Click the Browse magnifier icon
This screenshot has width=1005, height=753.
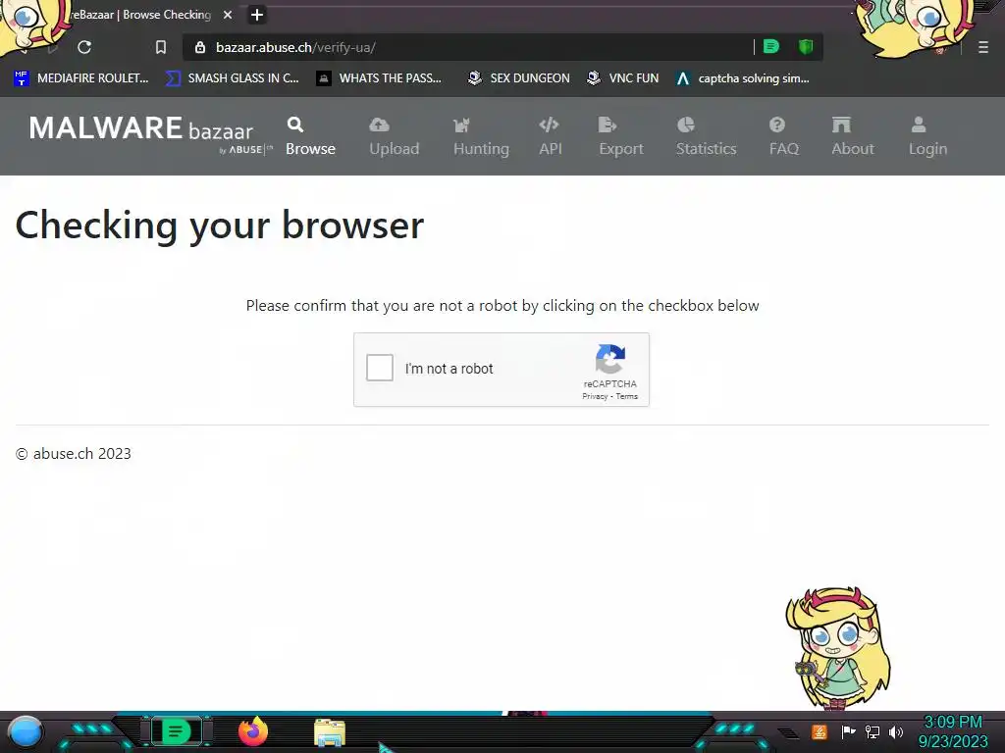tap(295, 125)
